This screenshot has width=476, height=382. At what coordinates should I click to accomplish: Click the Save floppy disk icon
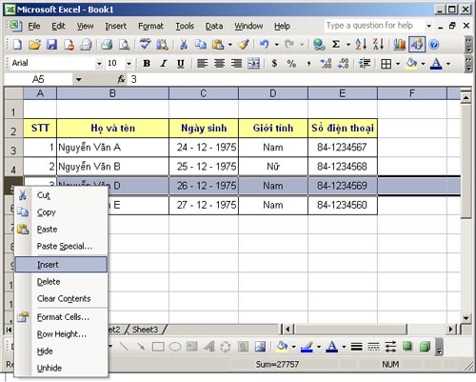click(51, 45)
